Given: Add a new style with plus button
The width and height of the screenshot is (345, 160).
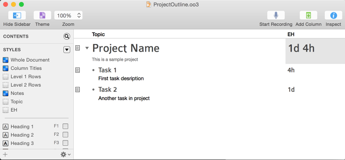Looking at the screenshot, I should tap(5, 154).
